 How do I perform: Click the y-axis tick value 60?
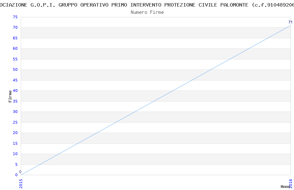(x=15, y=48)
